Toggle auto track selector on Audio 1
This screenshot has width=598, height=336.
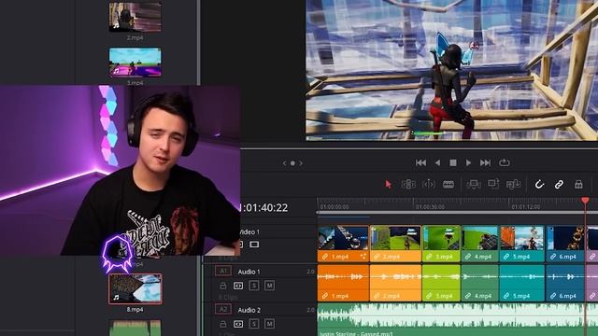[238, 286]
